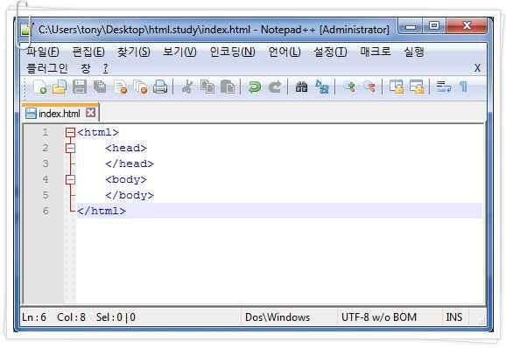Toggle synchronized horizontal scrolling icon
506x348 pixels.
coord(417,87)
